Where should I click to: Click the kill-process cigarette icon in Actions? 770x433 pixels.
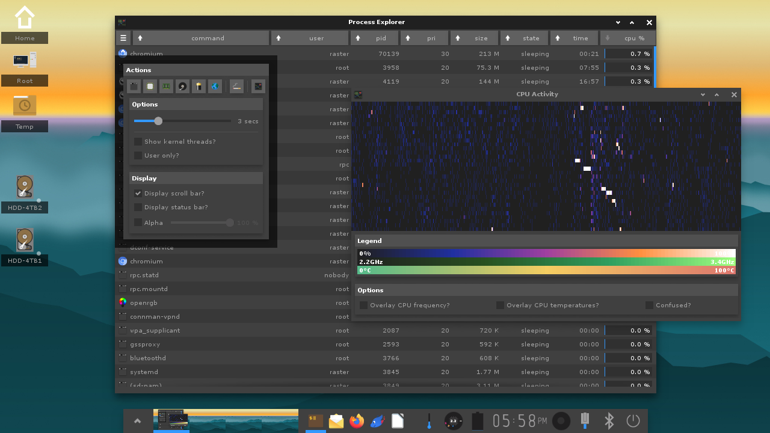(x=236, y=86)
